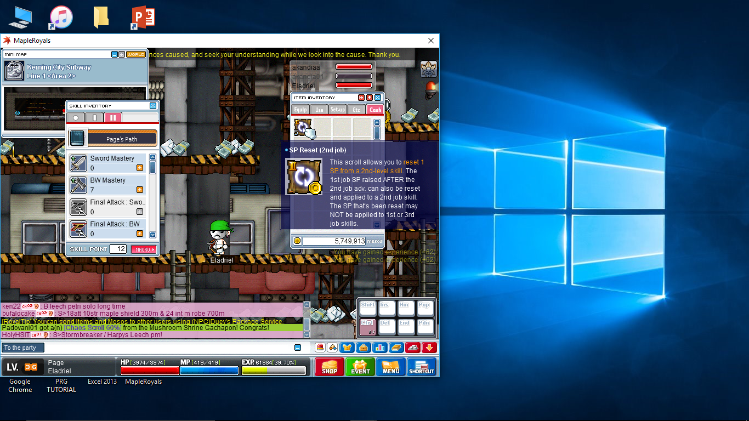749x421 pixels.
Task: Collapse the mini map with the minus button
Action: [x=115, y=54]
